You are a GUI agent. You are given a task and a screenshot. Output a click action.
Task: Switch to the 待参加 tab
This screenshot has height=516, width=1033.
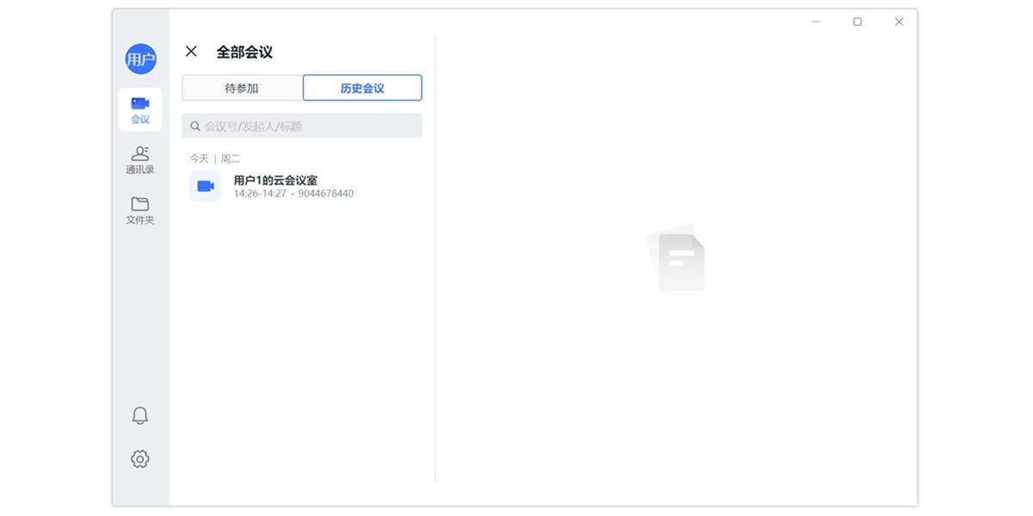tap(241, 88)
